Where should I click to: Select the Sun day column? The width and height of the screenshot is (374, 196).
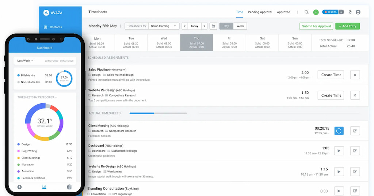click(295, 42)
